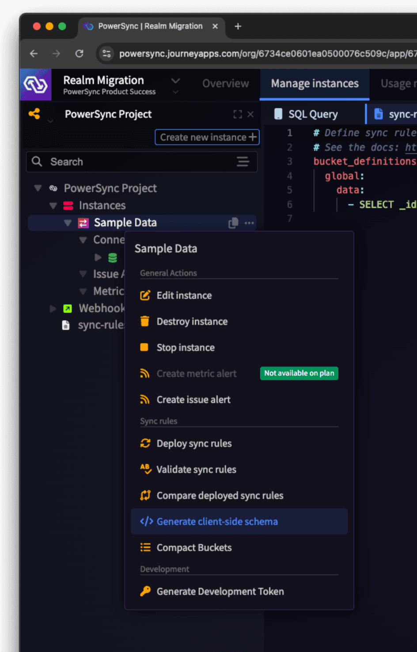Click the blue sync-rules document tab icon
The height and width of the screenshot is (652, 417).
point(379,114)
